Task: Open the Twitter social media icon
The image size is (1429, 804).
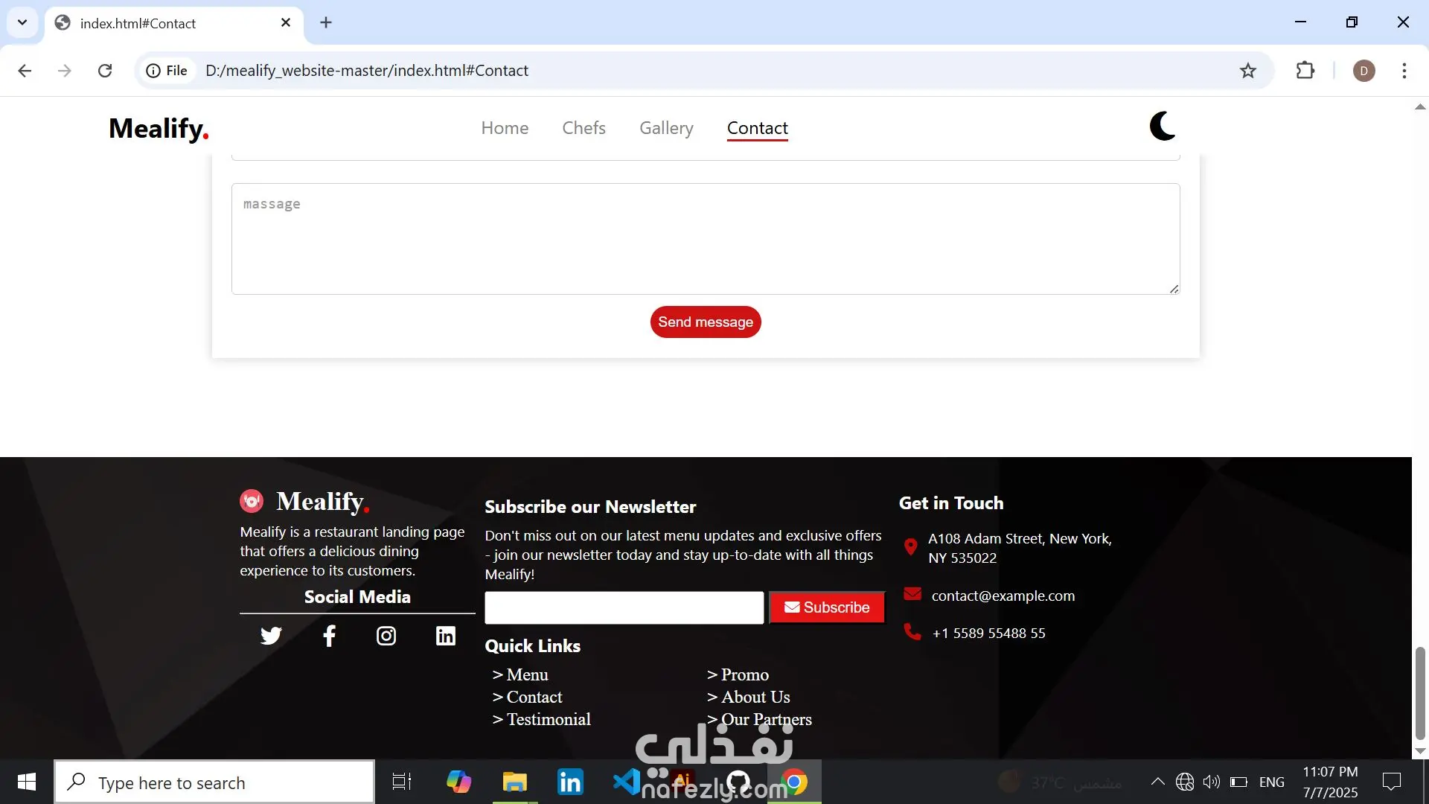Action: tap(271, 636)
